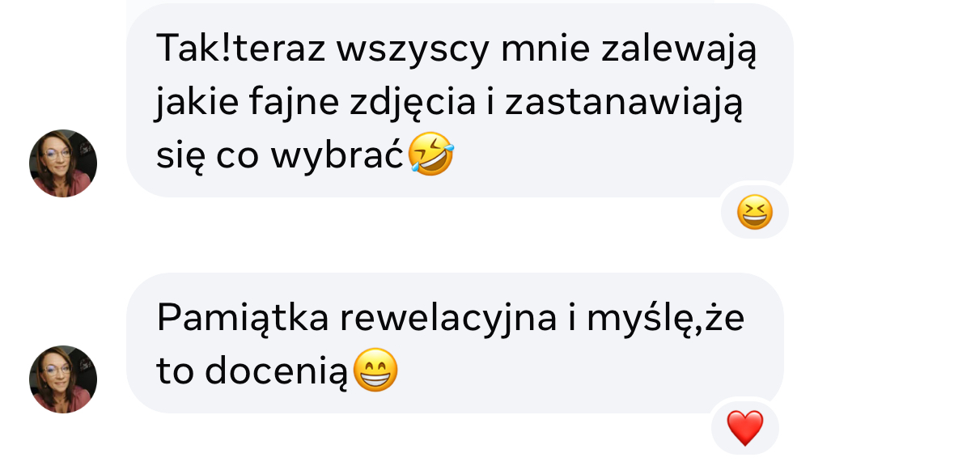Click the grinning emoji after 'docenią'

pyautogui.click(x=375, y=370)
